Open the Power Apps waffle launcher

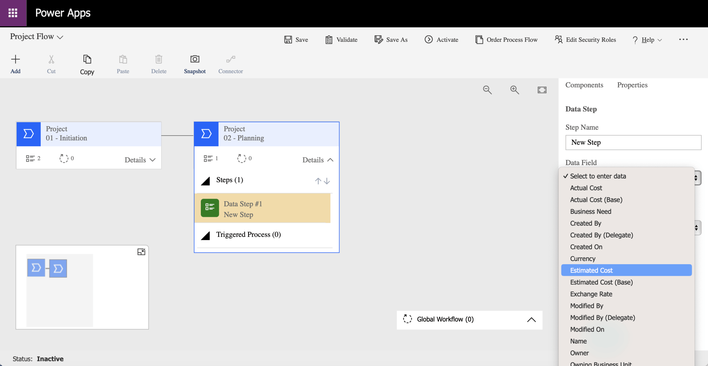(13, 13)
